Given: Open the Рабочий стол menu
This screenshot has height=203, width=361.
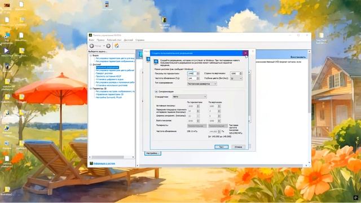Looking at the screenshot, I should pyautogui.click(x=114, y=40).
